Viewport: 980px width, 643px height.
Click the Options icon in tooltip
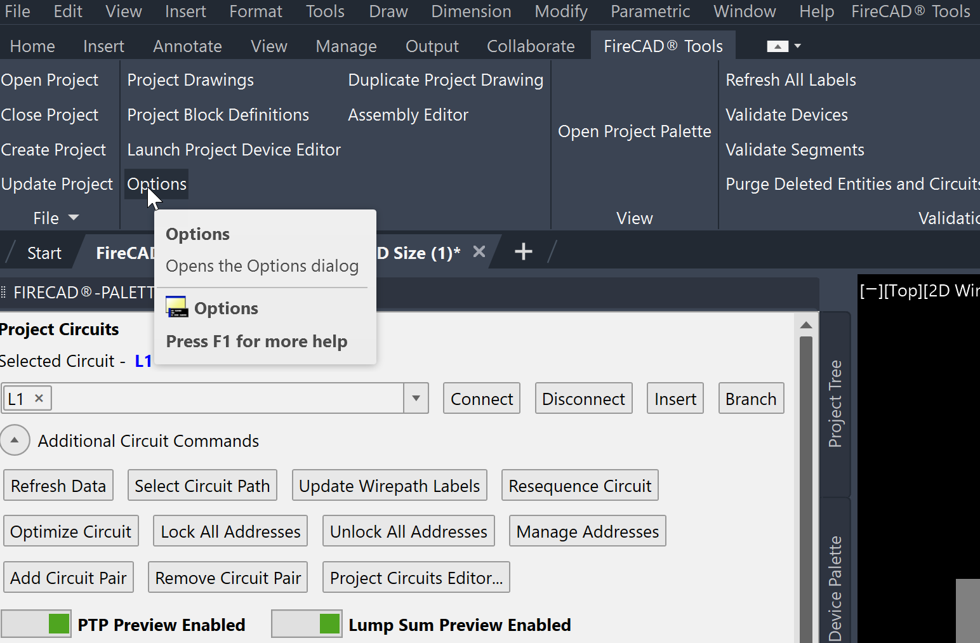(x=176, y=307)
